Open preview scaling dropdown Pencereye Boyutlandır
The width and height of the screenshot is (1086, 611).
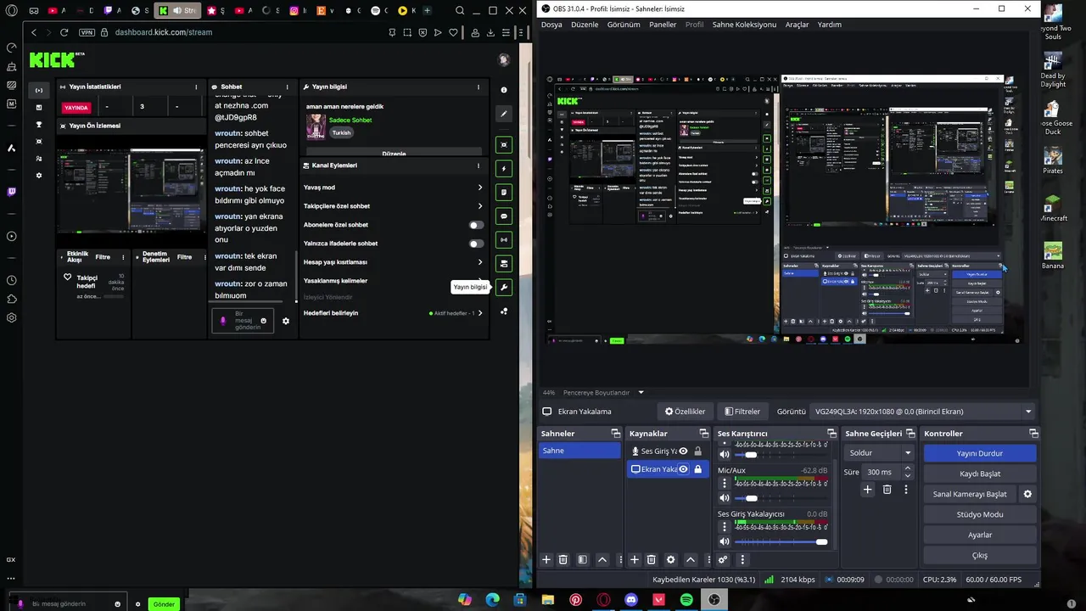[603, 393]
